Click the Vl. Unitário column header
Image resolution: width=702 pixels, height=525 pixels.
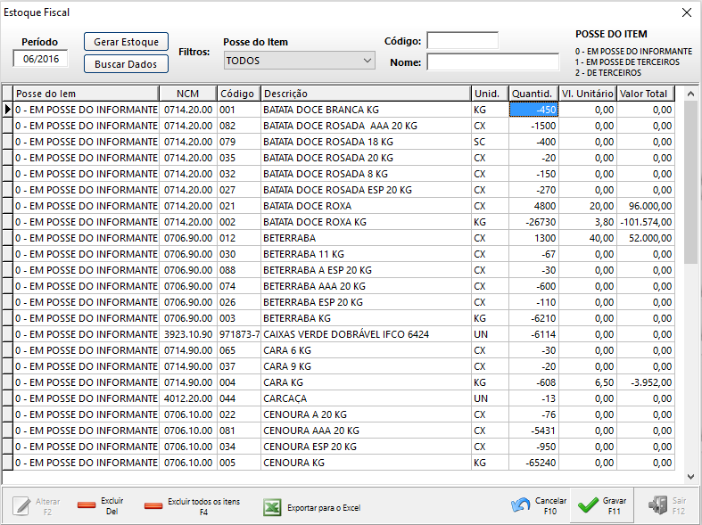click(588, 94)
